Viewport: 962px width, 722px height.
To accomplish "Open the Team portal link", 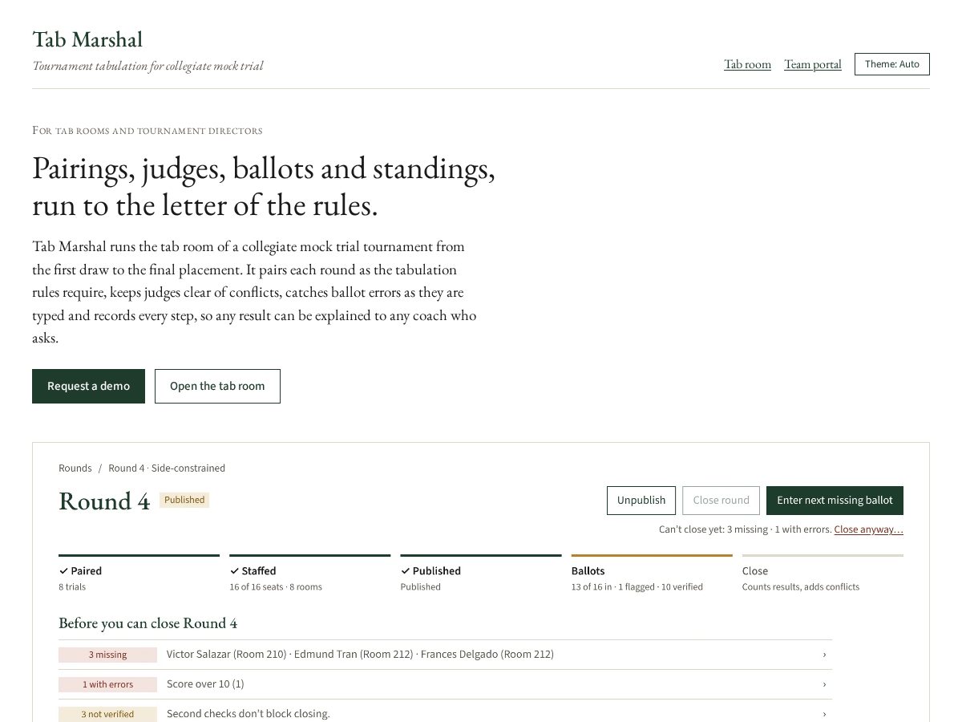I will [813, 64].
